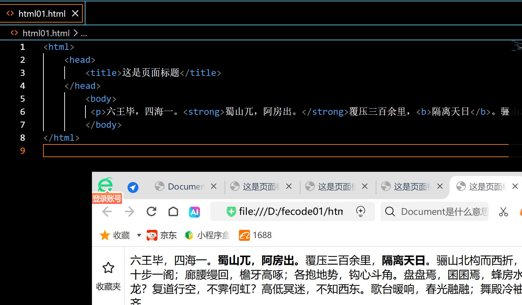This screenshot has width=522, height=305.
Task: Click 六王毕，四海一 text on page
Action: 169,261
